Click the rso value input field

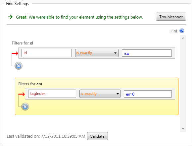147,53
